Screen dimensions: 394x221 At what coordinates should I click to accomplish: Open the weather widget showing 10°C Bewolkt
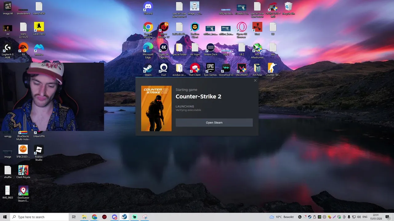pos(281,217)
